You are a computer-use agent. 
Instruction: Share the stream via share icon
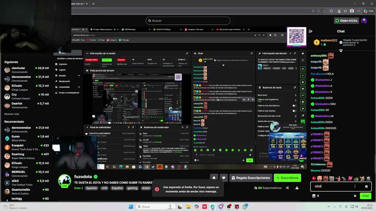[x=287, y=188]
